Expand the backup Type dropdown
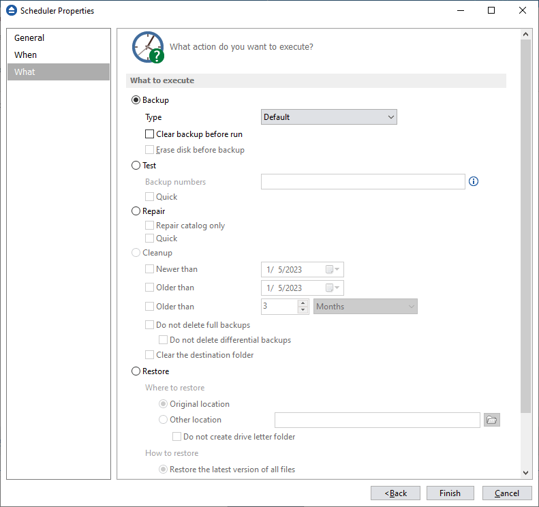 click(328, 117)
